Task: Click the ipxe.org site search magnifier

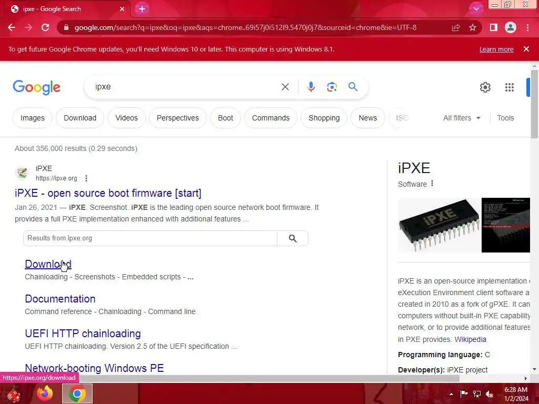Action: (293, 238)
